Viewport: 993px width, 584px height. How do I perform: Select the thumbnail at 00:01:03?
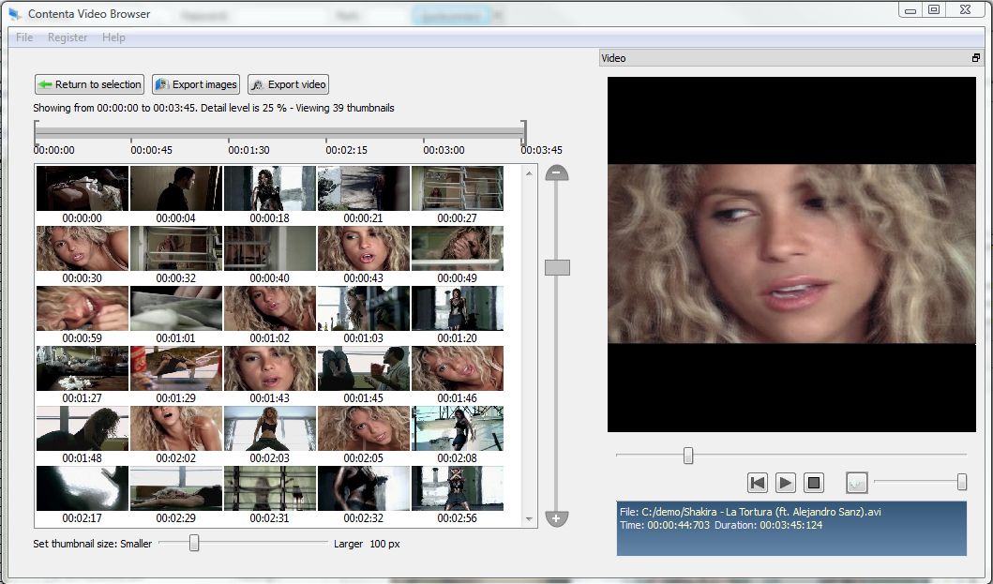(x=364, y=308)
